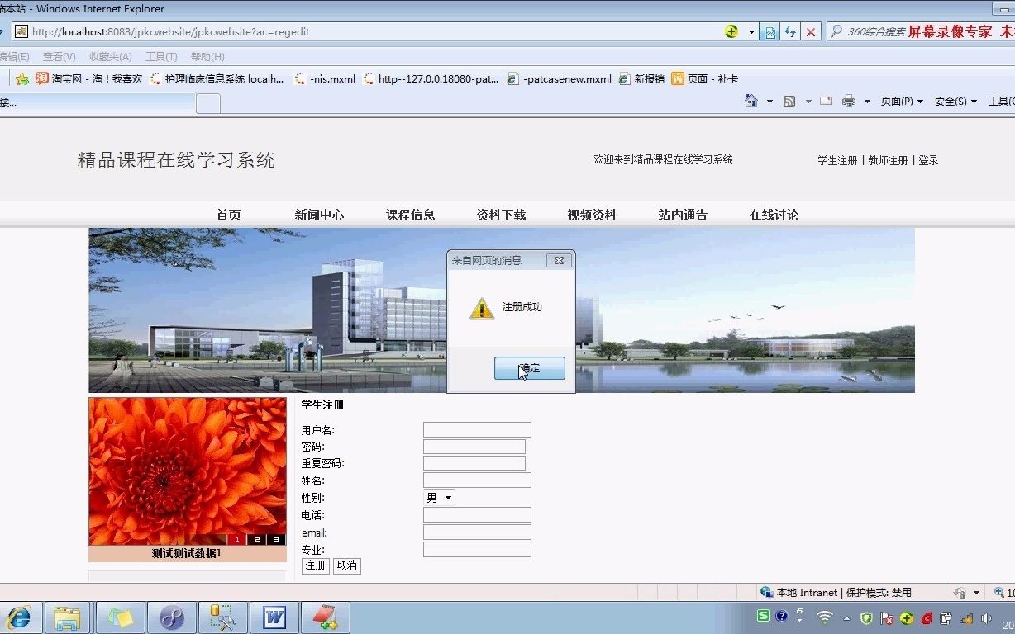1015x634 pixels.
Task: Click the refresh page icon beside the address bar
Action: (791, 31)
